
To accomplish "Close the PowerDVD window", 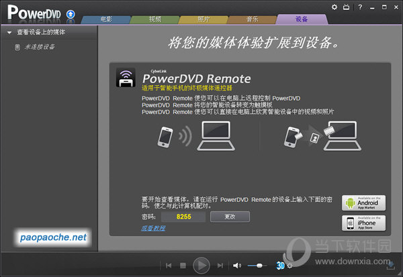I will click(x=396, y=7).
